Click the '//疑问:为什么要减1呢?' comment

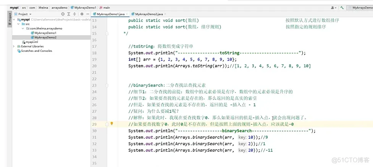coord(153,111)
